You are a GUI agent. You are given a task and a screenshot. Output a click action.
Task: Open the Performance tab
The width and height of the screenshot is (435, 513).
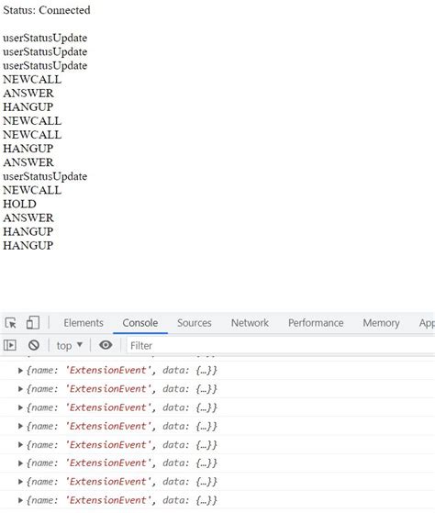click(x=316, y=323)
